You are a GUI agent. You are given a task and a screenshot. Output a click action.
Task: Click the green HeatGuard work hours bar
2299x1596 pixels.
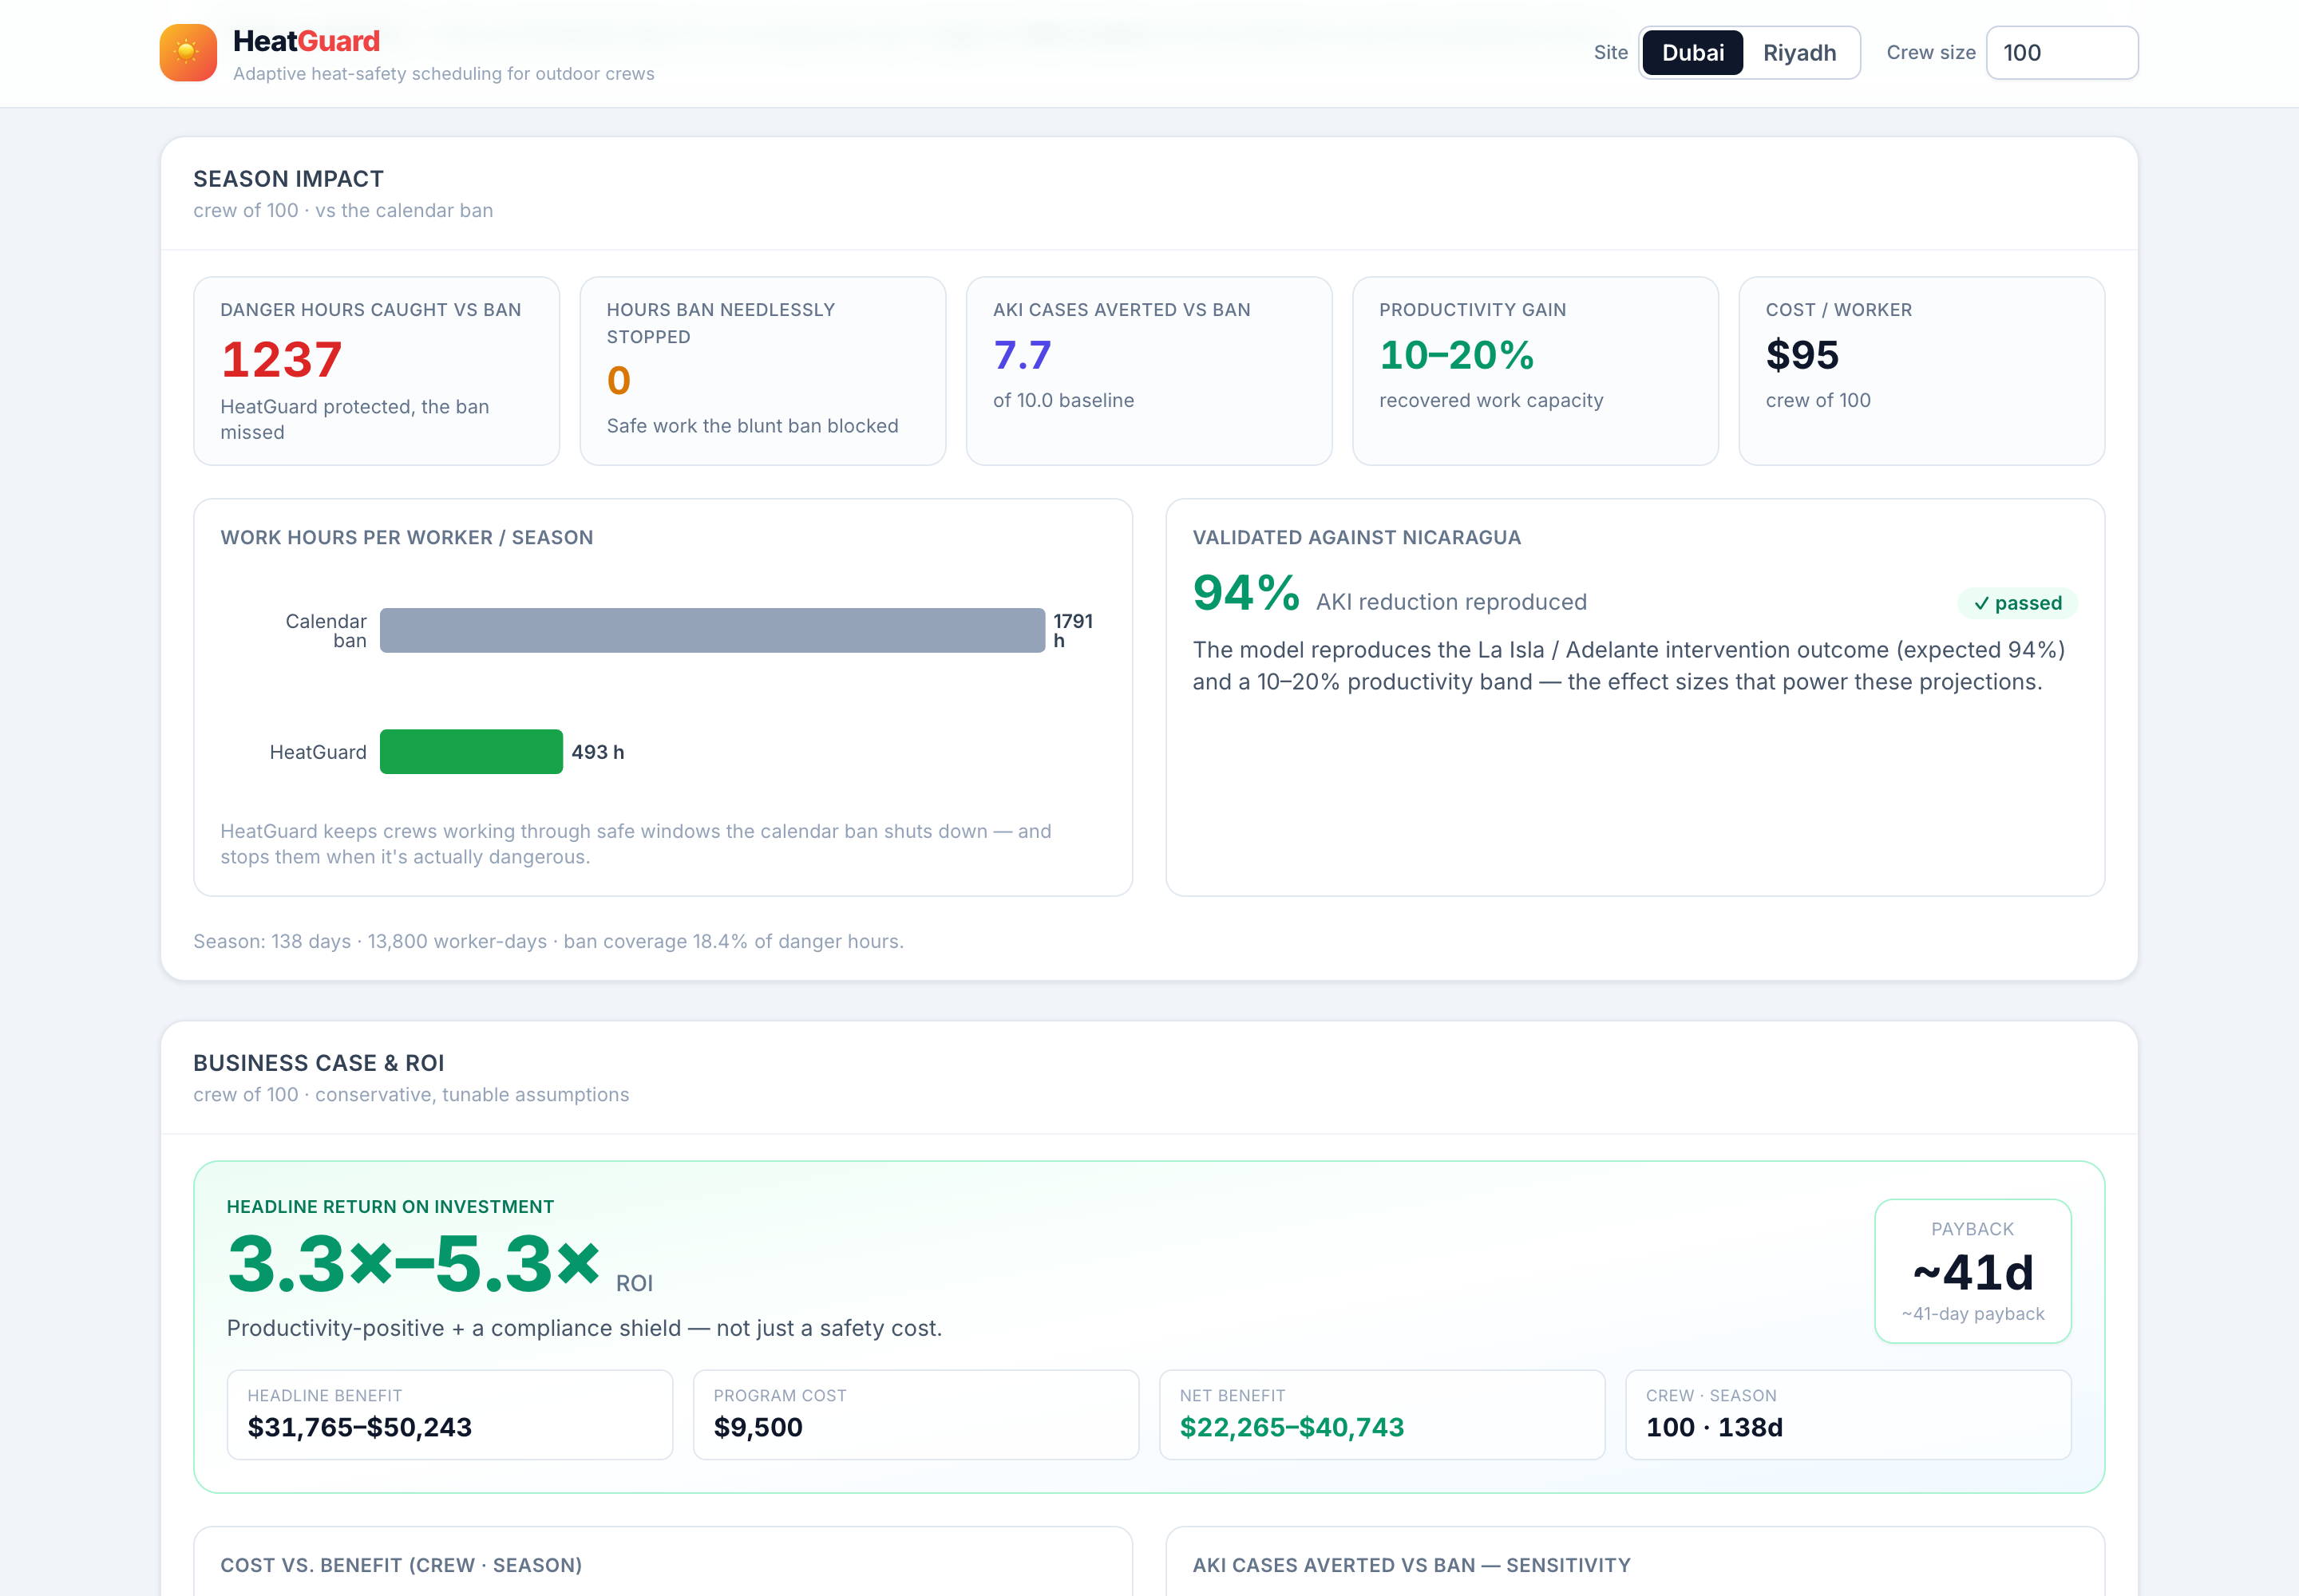click(x=471, y=752)
